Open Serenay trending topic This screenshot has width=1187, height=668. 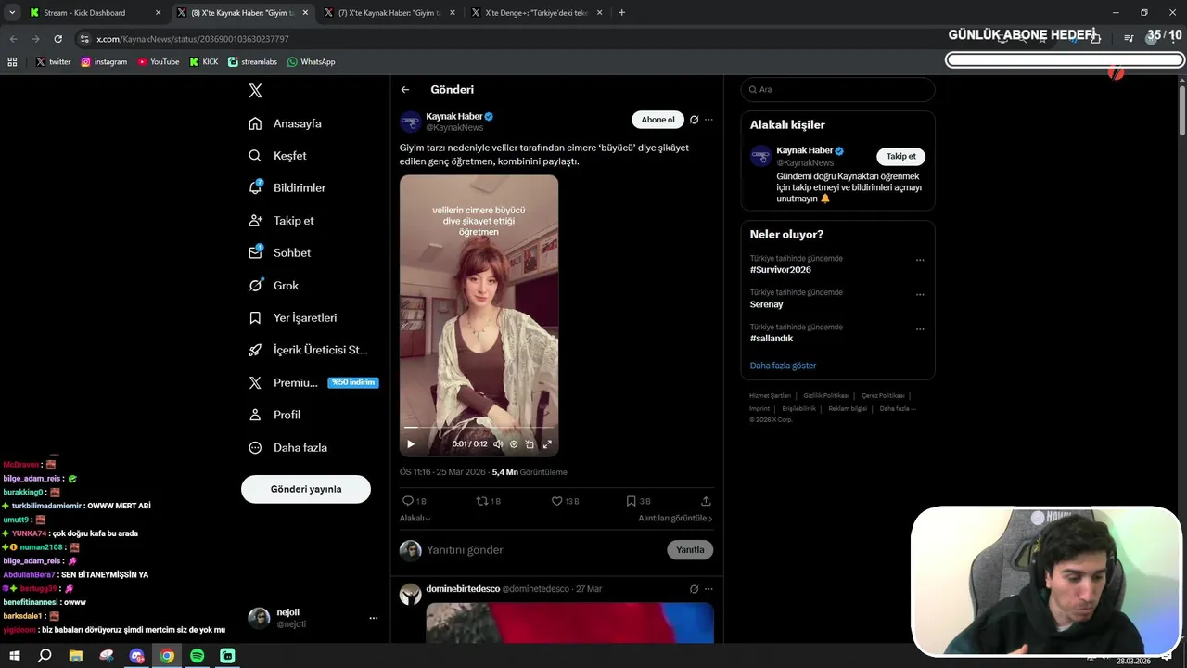[767, 304]
